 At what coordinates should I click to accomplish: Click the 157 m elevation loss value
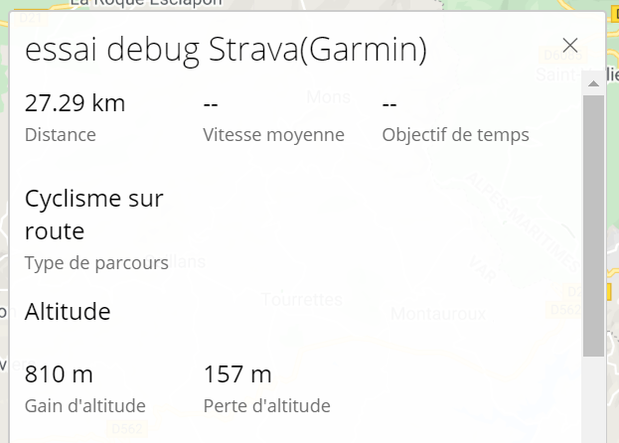237,374
